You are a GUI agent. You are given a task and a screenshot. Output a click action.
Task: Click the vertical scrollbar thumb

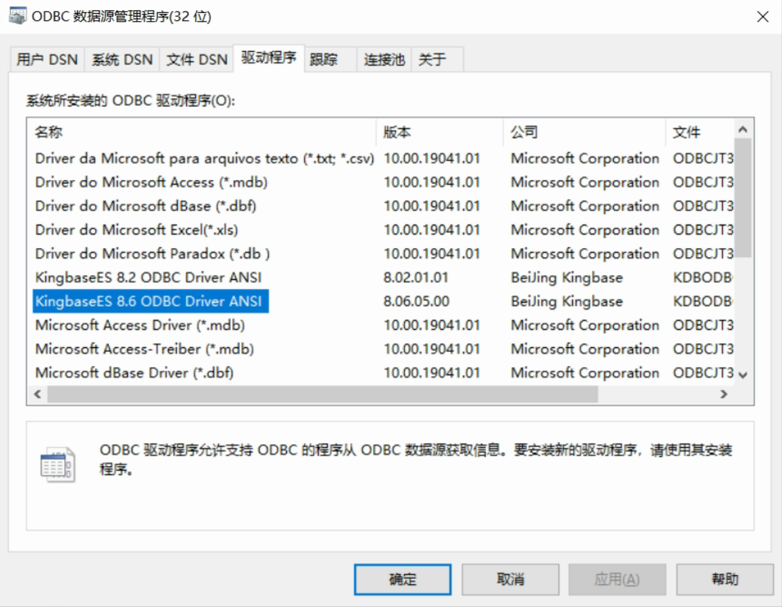click(x=743, y=198)
